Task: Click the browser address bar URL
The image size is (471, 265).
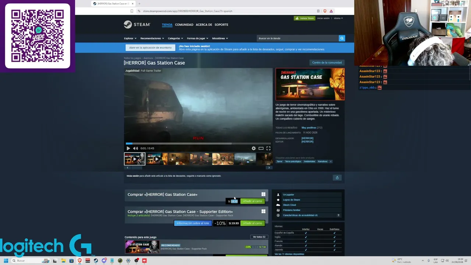Action: [x=187, y=11]
